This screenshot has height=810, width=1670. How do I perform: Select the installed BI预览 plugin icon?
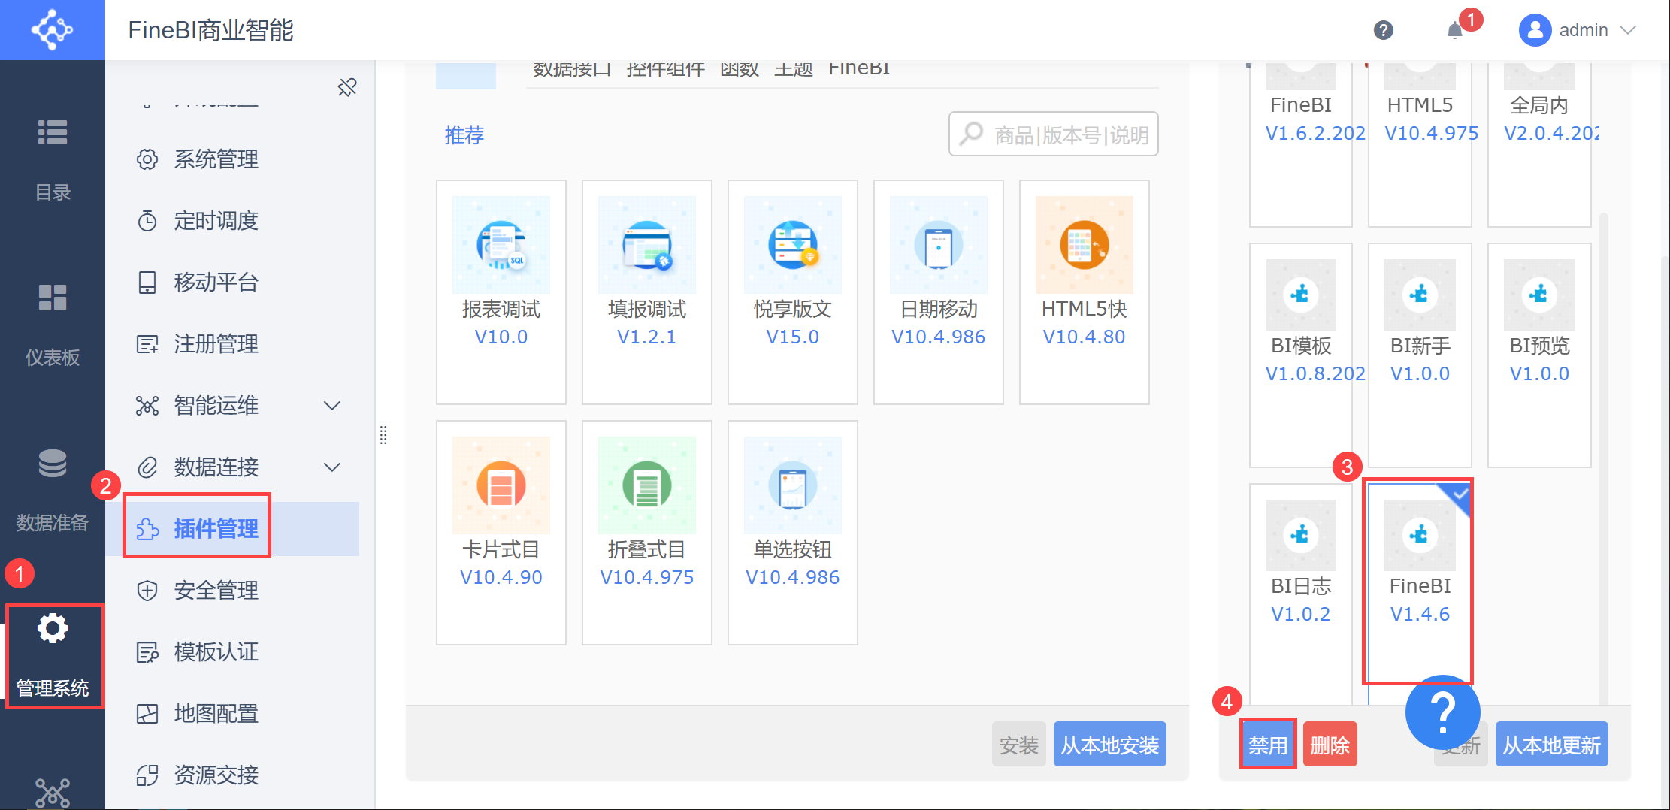pyautogui.click(x=1539, y=295)
